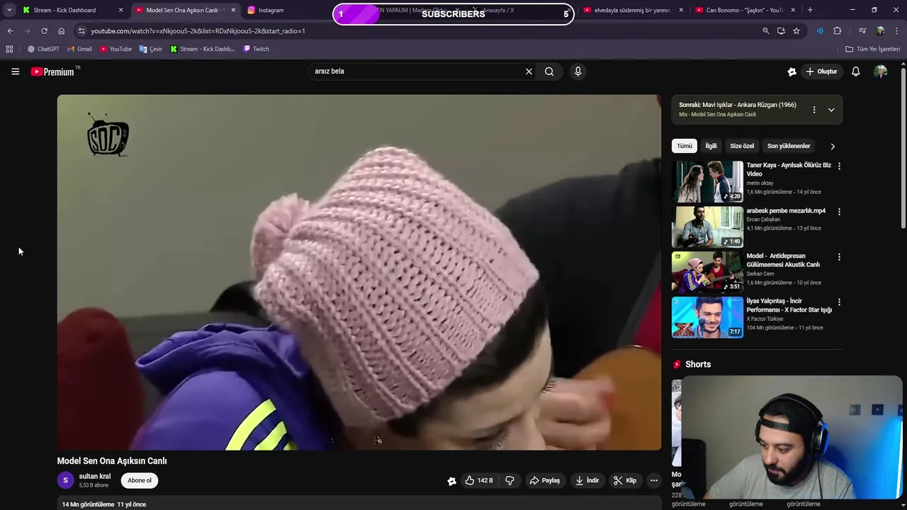Open apps grid in bookmarks bar
Image resolution: width=907 pixels, height=510 pixels.
[9, 49]
